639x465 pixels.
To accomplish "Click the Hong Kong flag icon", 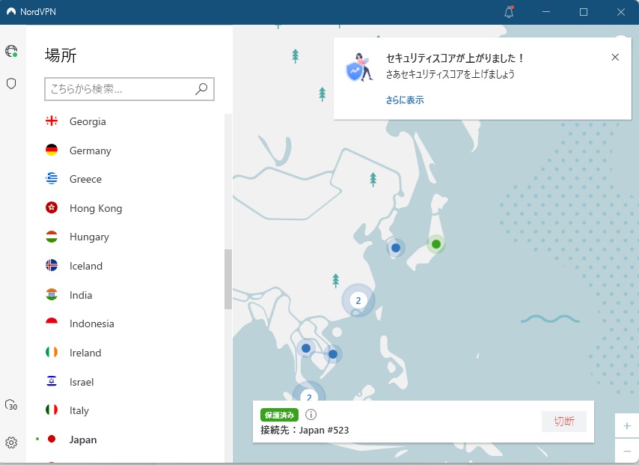I will click(x=52, y=207).
